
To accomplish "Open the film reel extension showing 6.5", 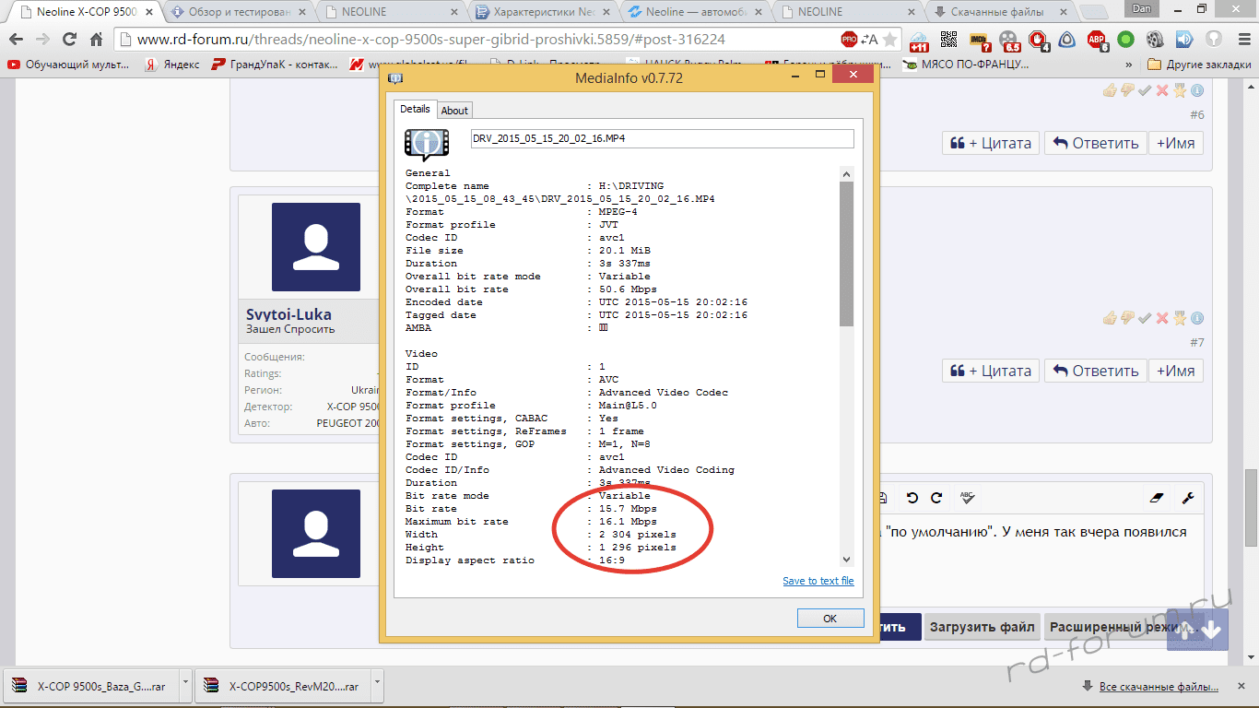I will [x=1011, y=41].
